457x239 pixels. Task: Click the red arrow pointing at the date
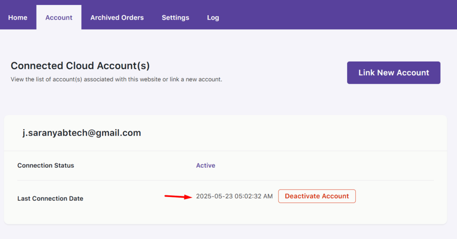pyautogui.click(x=179, y=197)
